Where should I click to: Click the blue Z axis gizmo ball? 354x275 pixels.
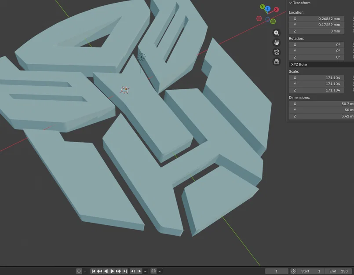click(x=267, y=9)
